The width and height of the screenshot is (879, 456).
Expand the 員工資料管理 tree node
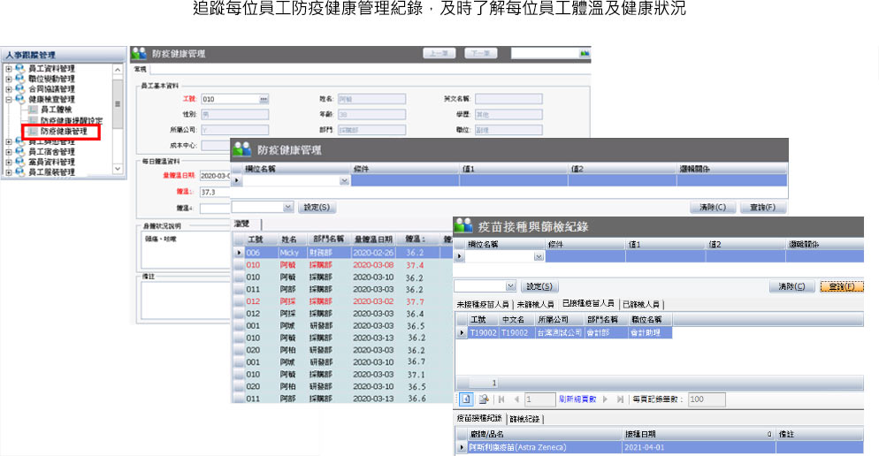click(9, 69)
